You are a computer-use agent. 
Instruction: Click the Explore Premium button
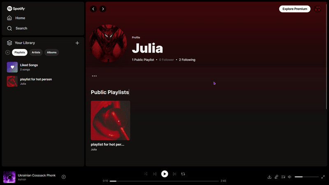click(x=294, y=9)
